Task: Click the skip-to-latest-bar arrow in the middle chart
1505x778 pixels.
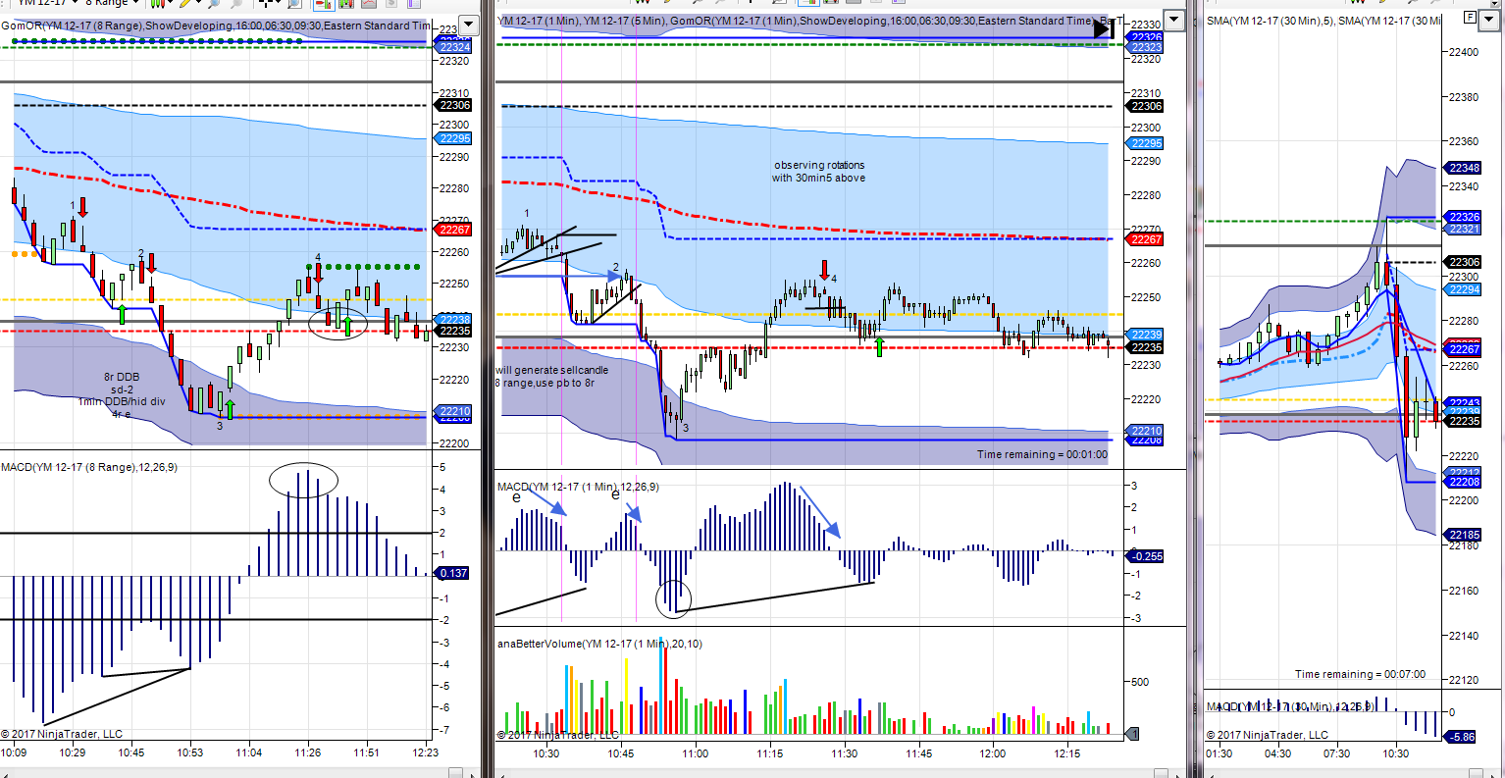Action: pyautogui.click(x=1103, y=28)
